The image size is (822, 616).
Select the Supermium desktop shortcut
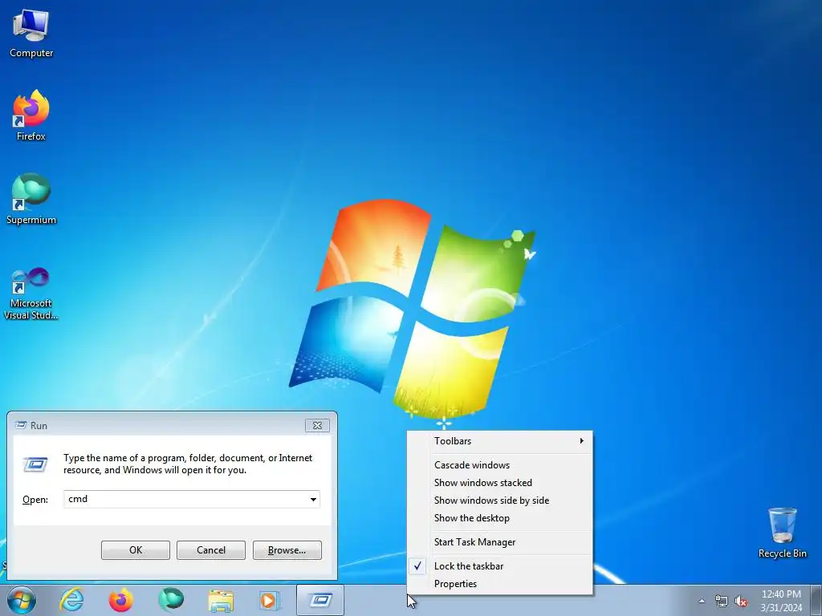tap(31, 199)
